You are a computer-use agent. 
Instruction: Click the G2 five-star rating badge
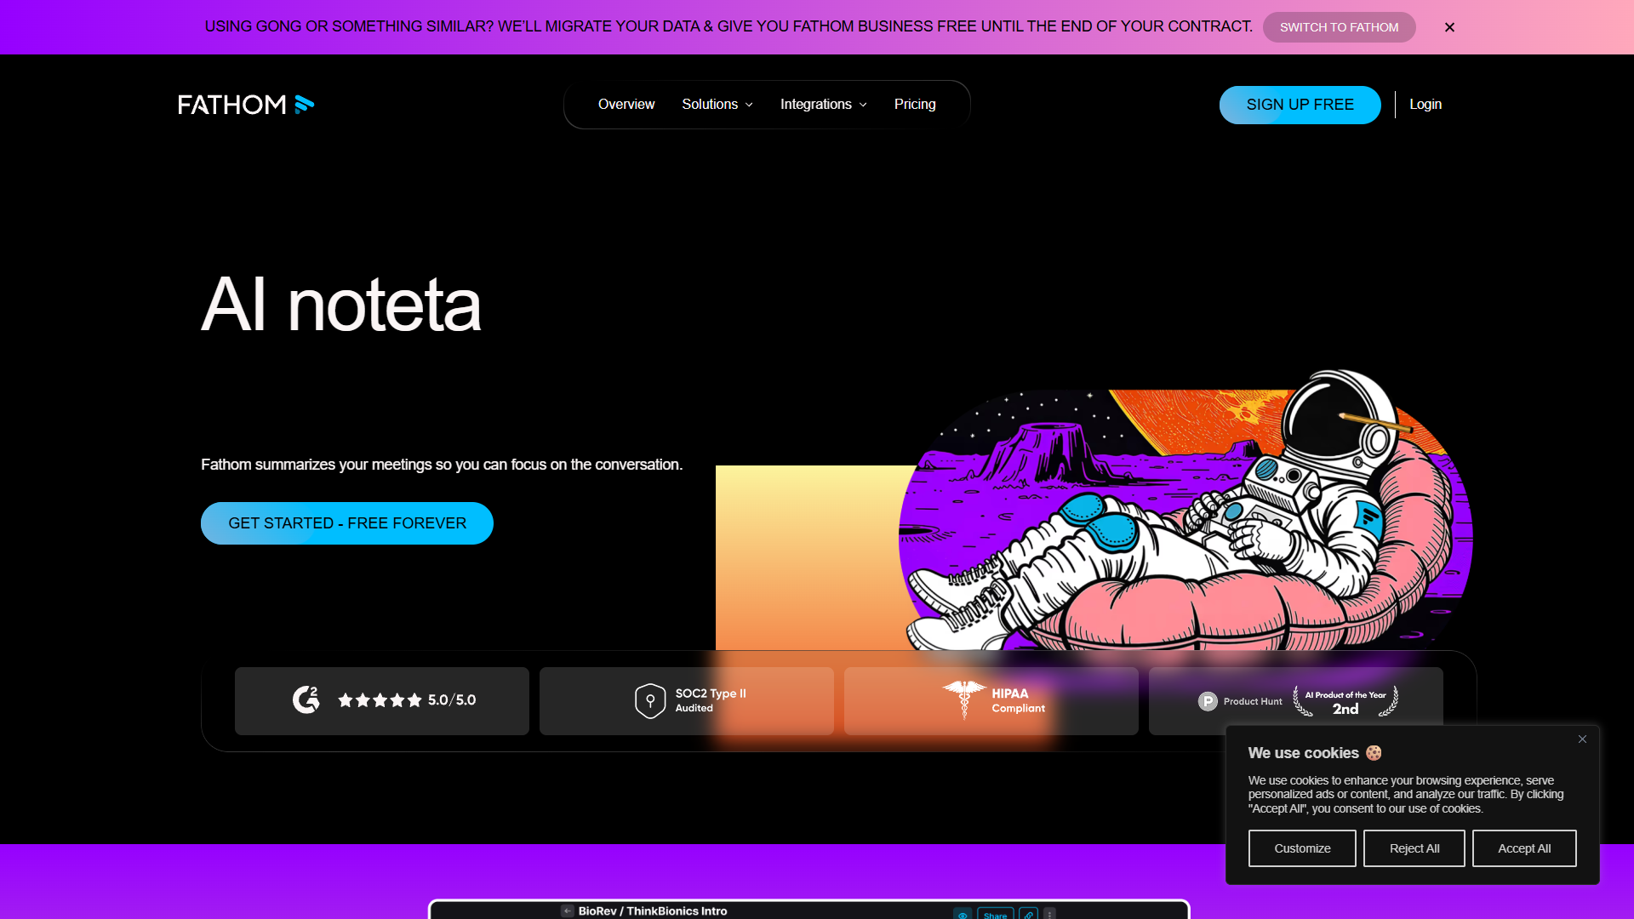[x=382, y=700]
